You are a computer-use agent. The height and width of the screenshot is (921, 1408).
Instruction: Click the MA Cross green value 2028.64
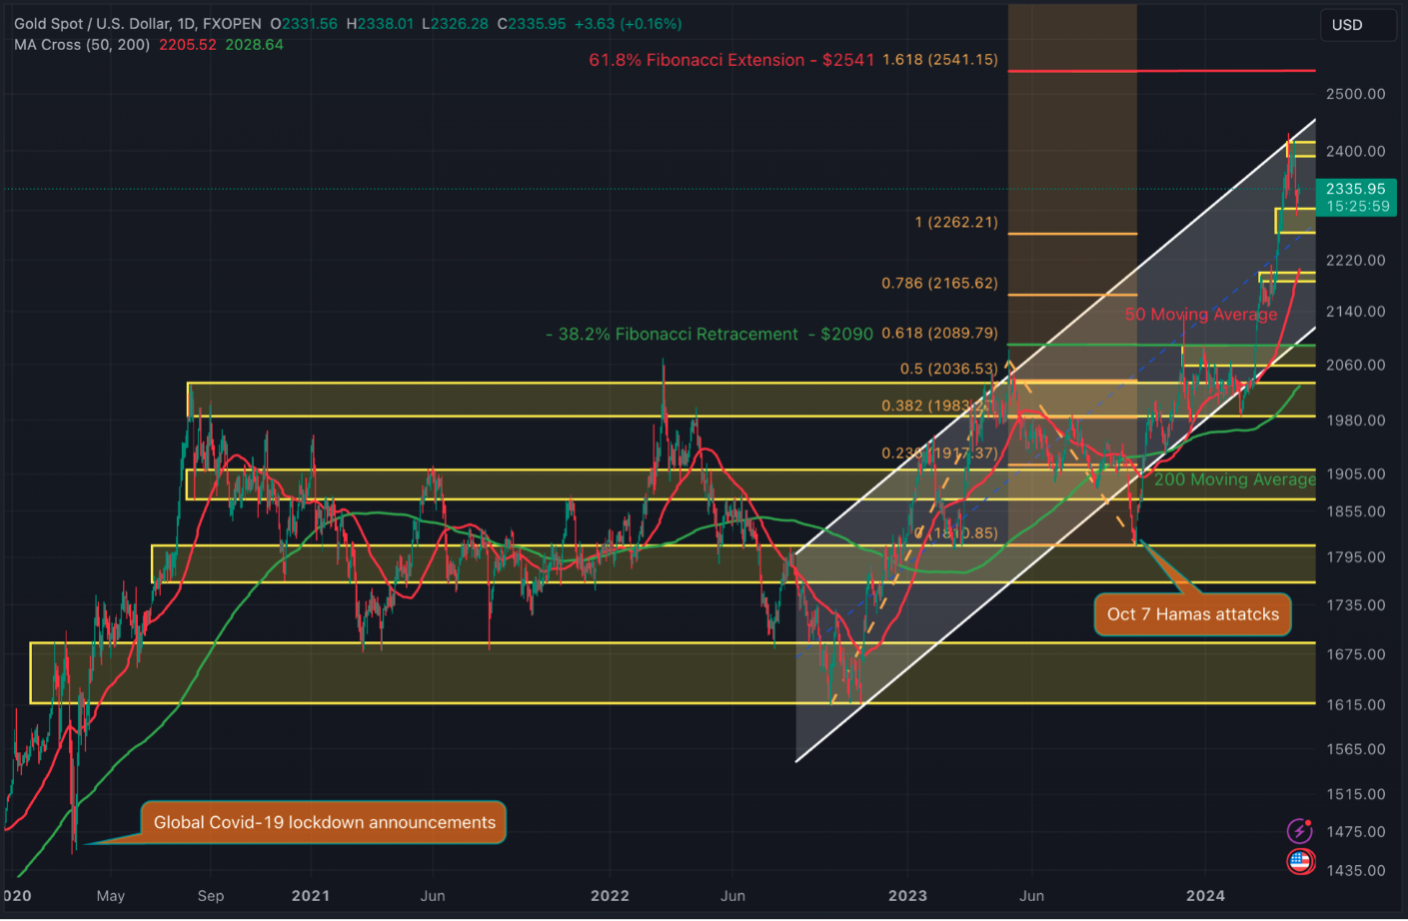pyautogui.click(x=254, y=45)
